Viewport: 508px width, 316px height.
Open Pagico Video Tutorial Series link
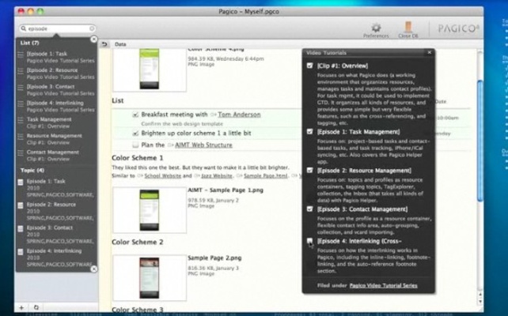(x=383, y=285)
